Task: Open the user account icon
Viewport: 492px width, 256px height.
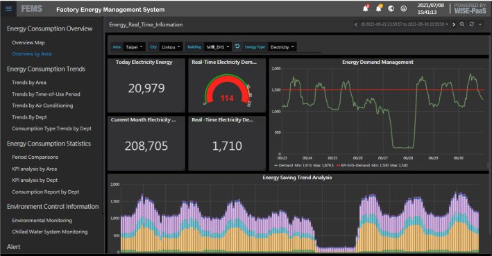Action: pos(403,9)
